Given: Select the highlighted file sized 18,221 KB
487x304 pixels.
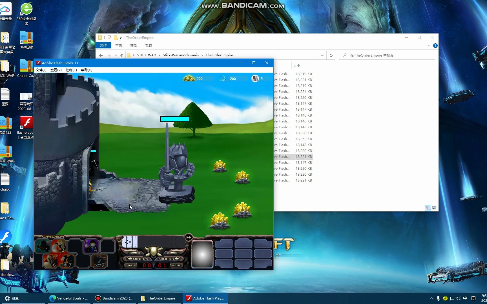Looking at the screenshot, I should pos(293,157).
